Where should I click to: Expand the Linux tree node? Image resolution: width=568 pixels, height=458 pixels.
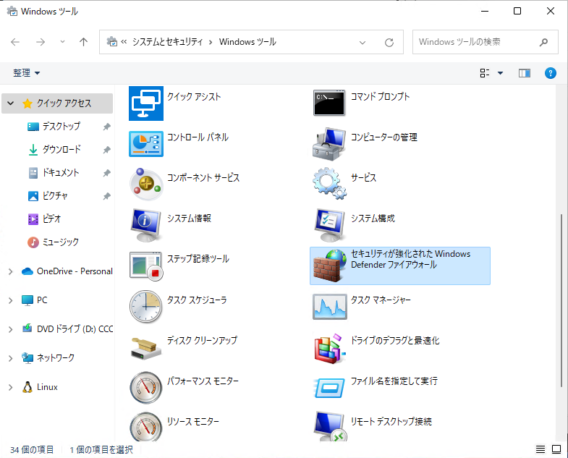(11, 387)
